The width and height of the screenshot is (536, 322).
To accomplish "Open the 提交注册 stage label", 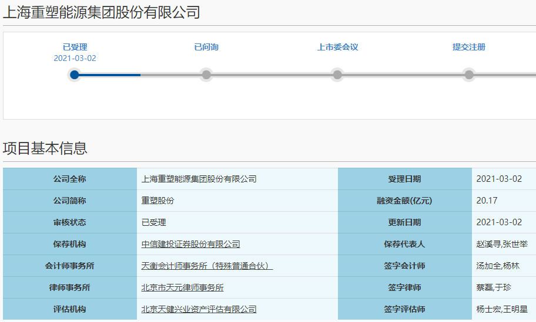I will pyautogui.click(x=468, y=47).
